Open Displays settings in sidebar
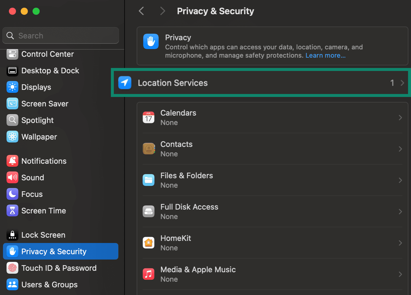Image resolution: width=411 pixels, height=295 pixels. click(36, 87)
